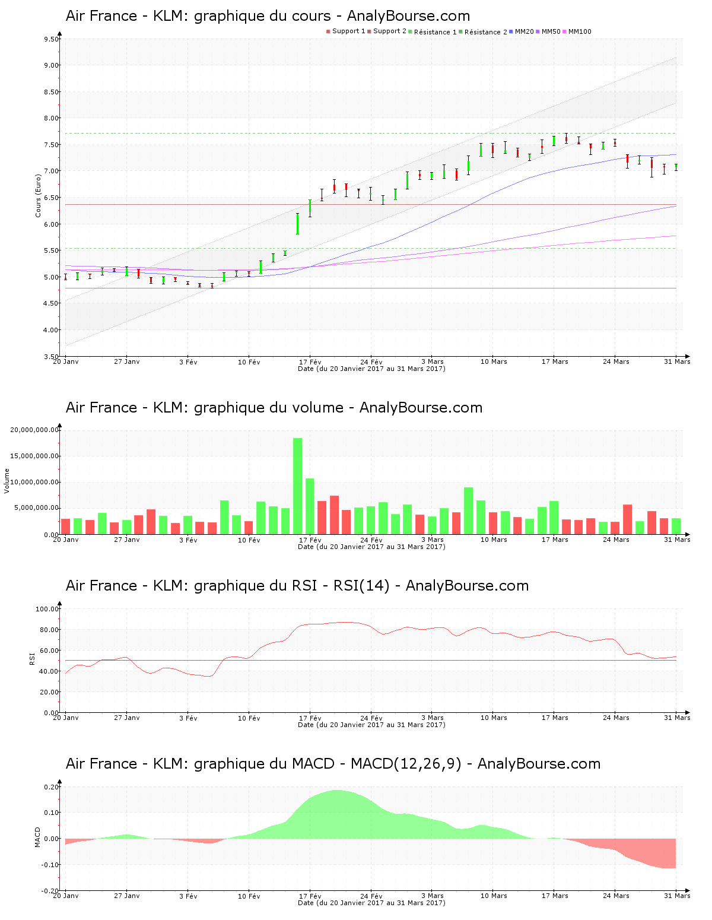Click the -0.20 MACD axis value
712x920 pixels.
tap(50, 891)
